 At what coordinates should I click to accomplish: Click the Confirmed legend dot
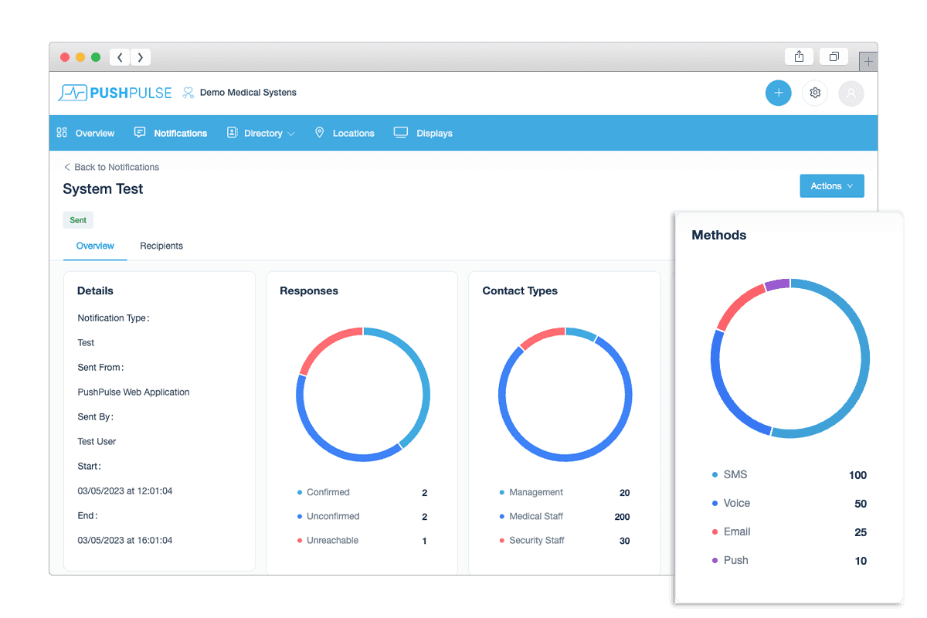pos(300,492)
